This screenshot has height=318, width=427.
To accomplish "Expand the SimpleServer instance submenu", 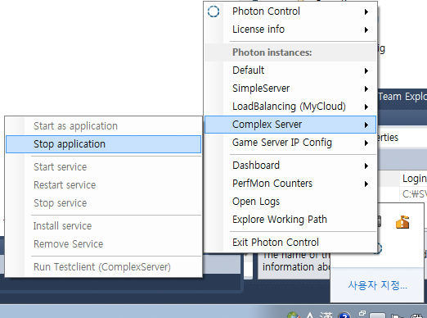I will [290, 89].
